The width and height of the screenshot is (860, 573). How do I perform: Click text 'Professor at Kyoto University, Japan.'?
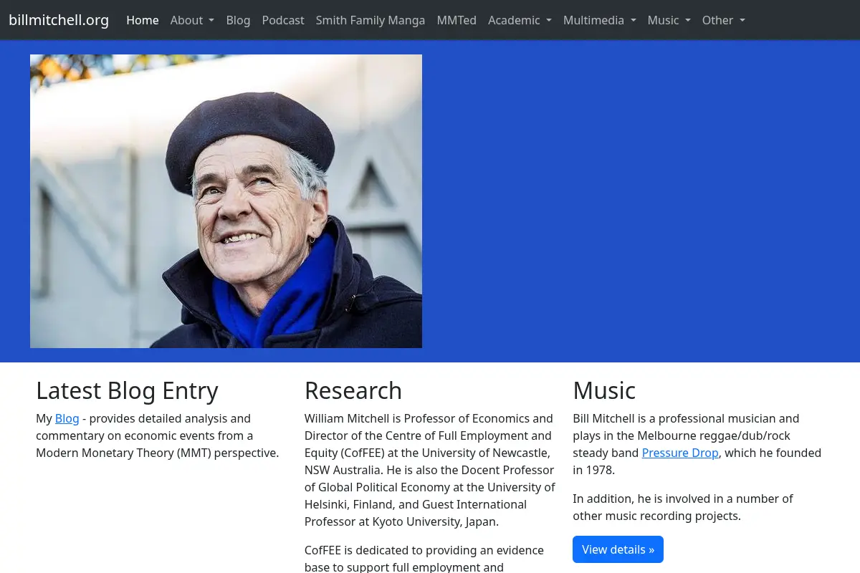click(x=401, y=521)
